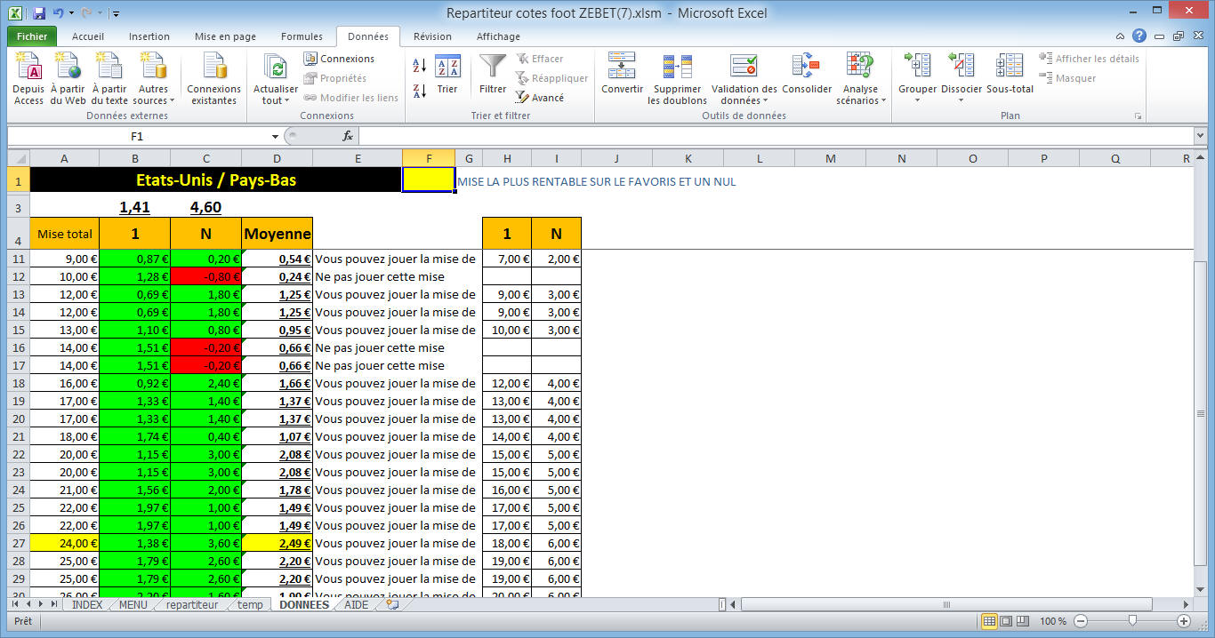
Task: Select the repartiteur sheet tab
Action: pos(192,604)
